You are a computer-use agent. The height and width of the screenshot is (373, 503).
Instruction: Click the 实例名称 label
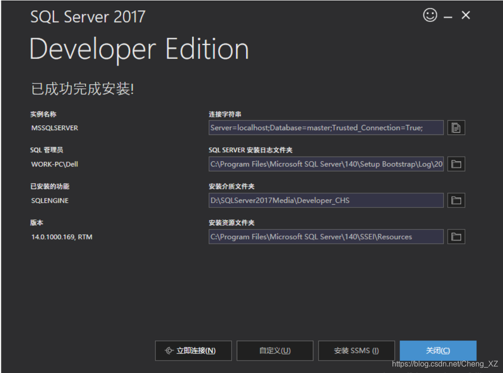coord(43,114)
